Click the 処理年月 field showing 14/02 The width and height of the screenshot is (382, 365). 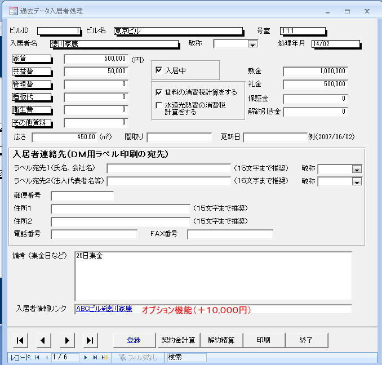point(335,44)
